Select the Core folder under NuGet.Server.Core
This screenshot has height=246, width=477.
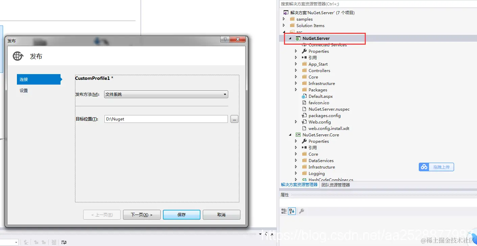click(x=313, y=154)
